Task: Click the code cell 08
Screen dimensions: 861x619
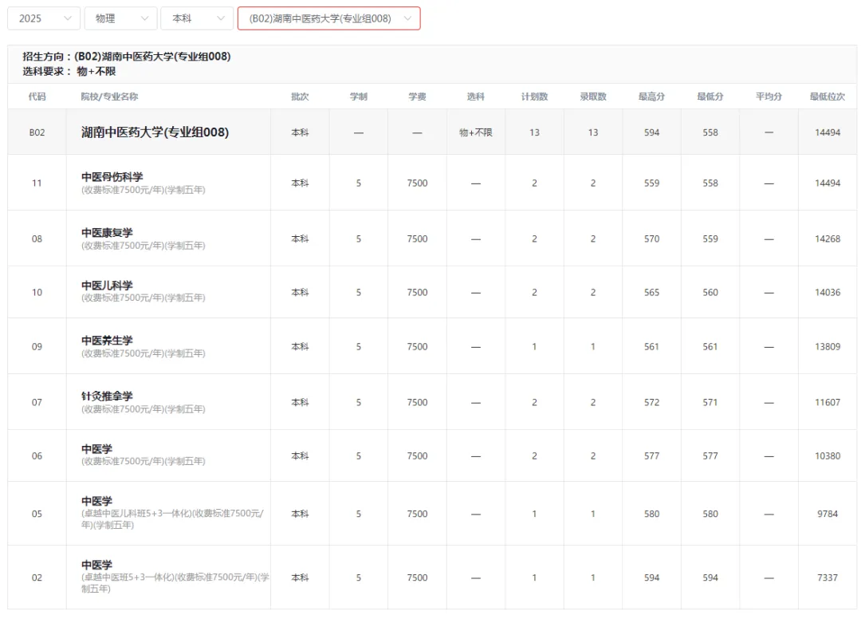Action: point(37,239)
